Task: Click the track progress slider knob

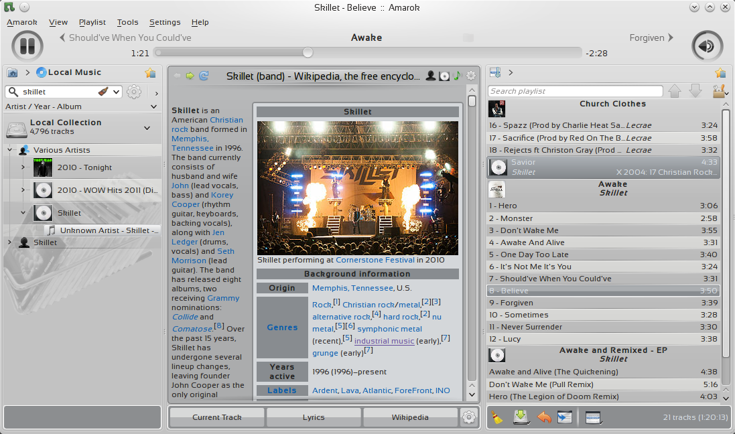Action: click(x=308, y=52)
